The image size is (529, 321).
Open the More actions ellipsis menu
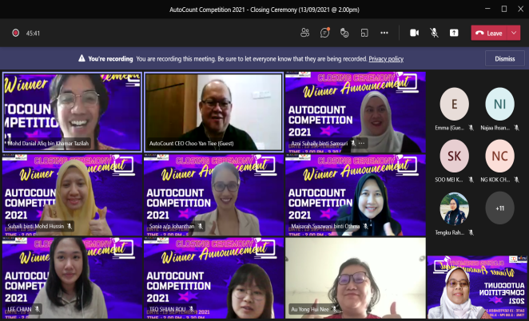[384, 33]
